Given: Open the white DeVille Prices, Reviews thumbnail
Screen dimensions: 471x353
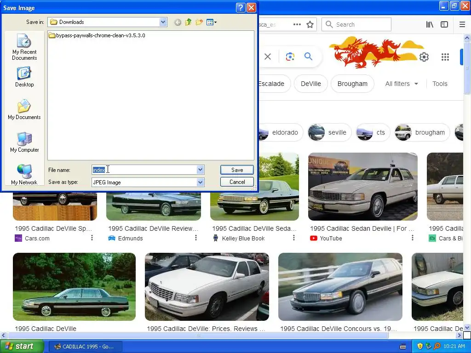Looking at the screenshot, I should click(207, 287).
